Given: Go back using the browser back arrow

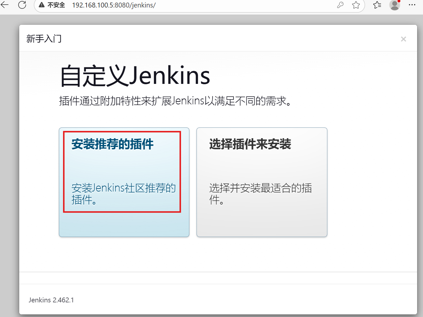Looking at the screenshot, I should pos(5,5).
